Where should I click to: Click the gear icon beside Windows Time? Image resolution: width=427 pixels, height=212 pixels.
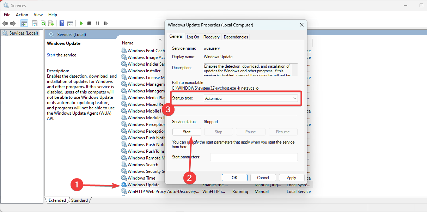coord(124,178)
